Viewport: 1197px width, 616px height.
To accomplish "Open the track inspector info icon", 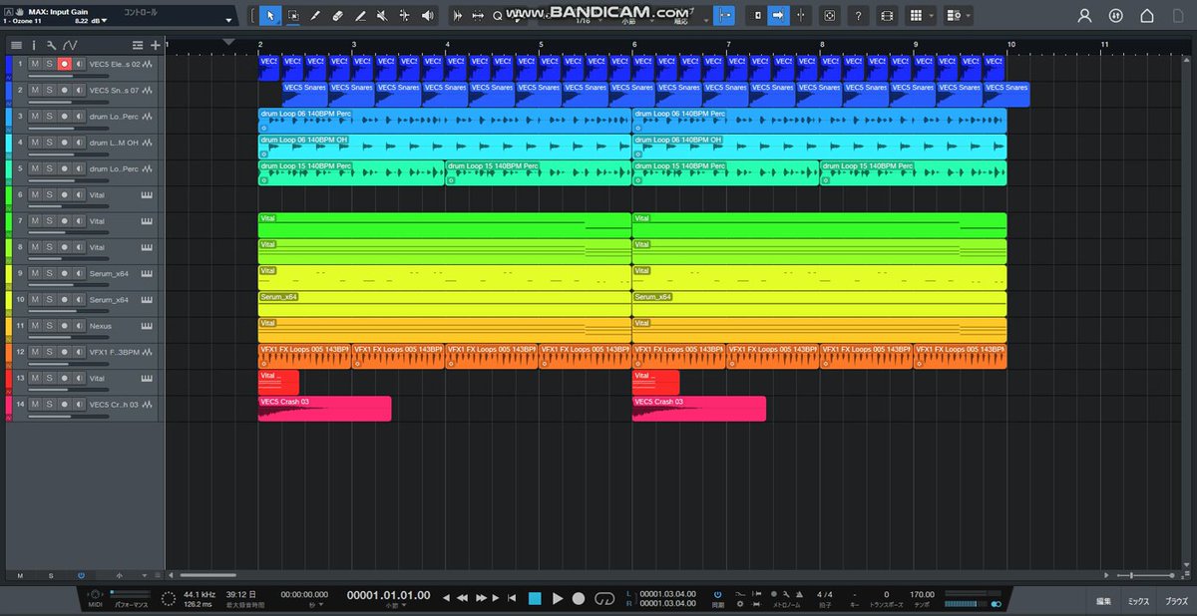I will click(x=34, y=46).
